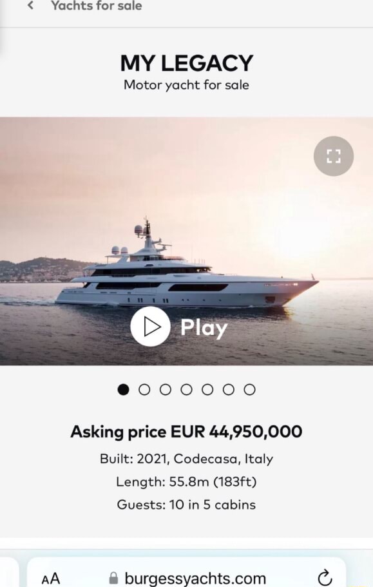Tap the MY LEGACY title
This screenshot has width=373, height=587.
coord(186,63)
